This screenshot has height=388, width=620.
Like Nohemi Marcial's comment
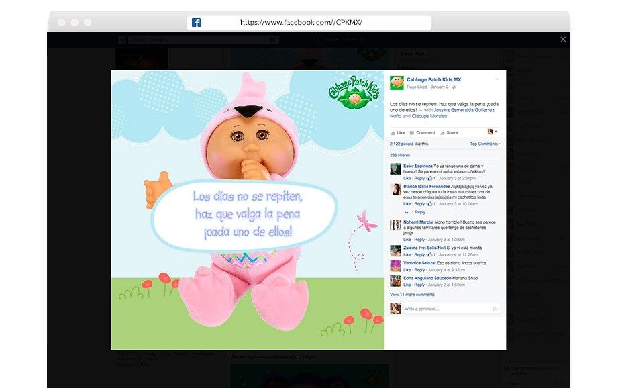click(407, 240)
